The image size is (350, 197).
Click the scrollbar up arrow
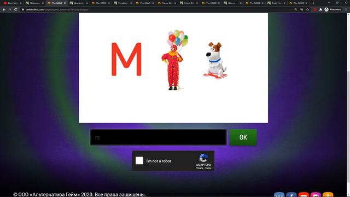(348, 15)
